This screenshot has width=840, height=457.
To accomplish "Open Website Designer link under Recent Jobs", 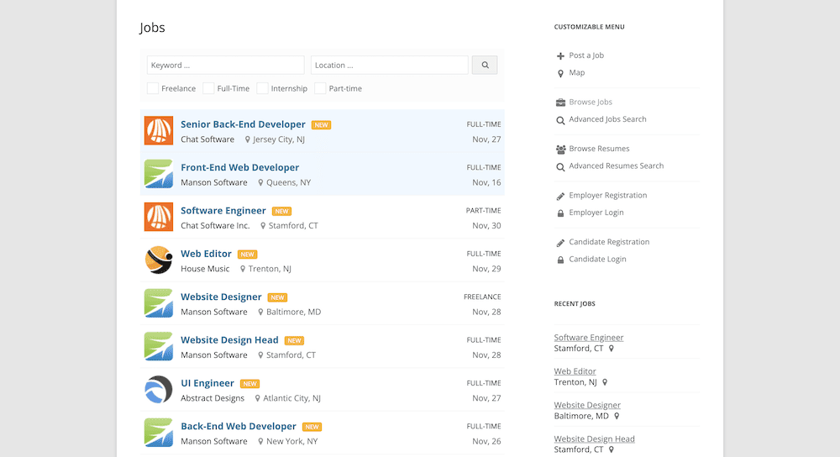I will coord(587,405).
